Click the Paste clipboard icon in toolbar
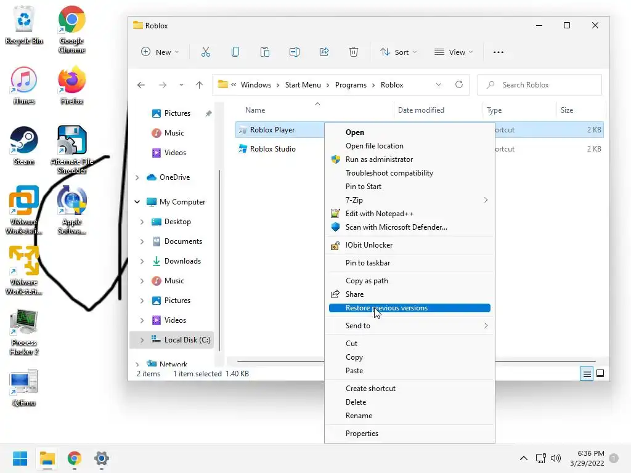The height and width of the screenshot is (473, 631). (x=265, y=52)
